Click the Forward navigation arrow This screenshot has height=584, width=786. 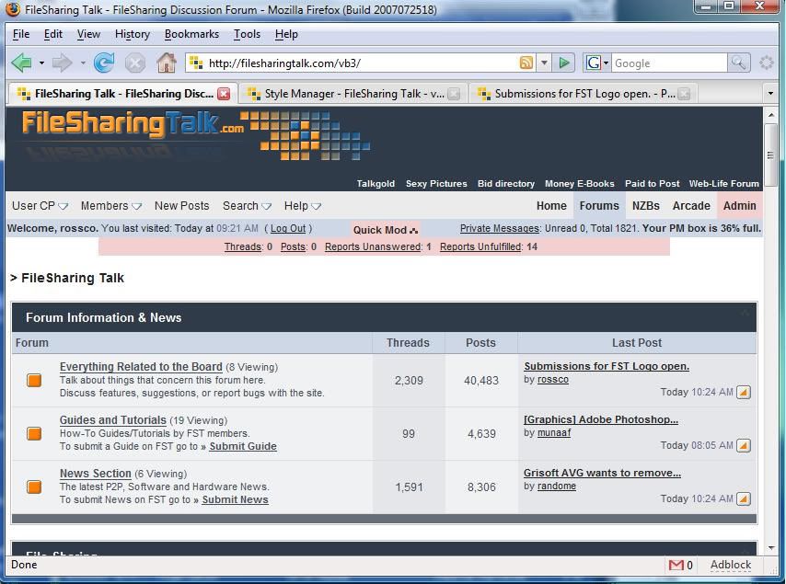click(63, 63)
